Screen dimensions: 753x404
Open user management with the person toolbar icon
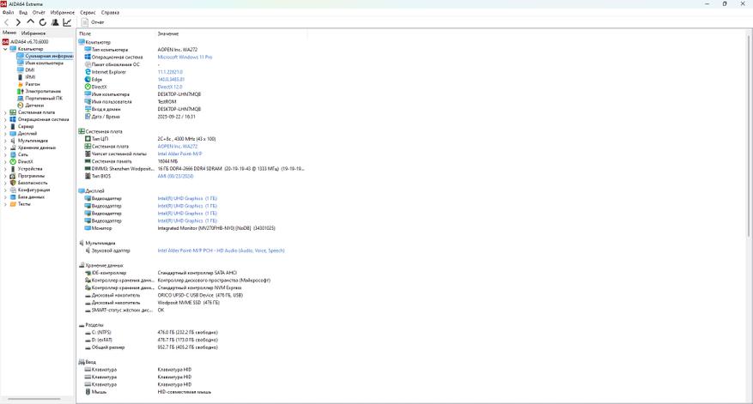coord(55,22)
